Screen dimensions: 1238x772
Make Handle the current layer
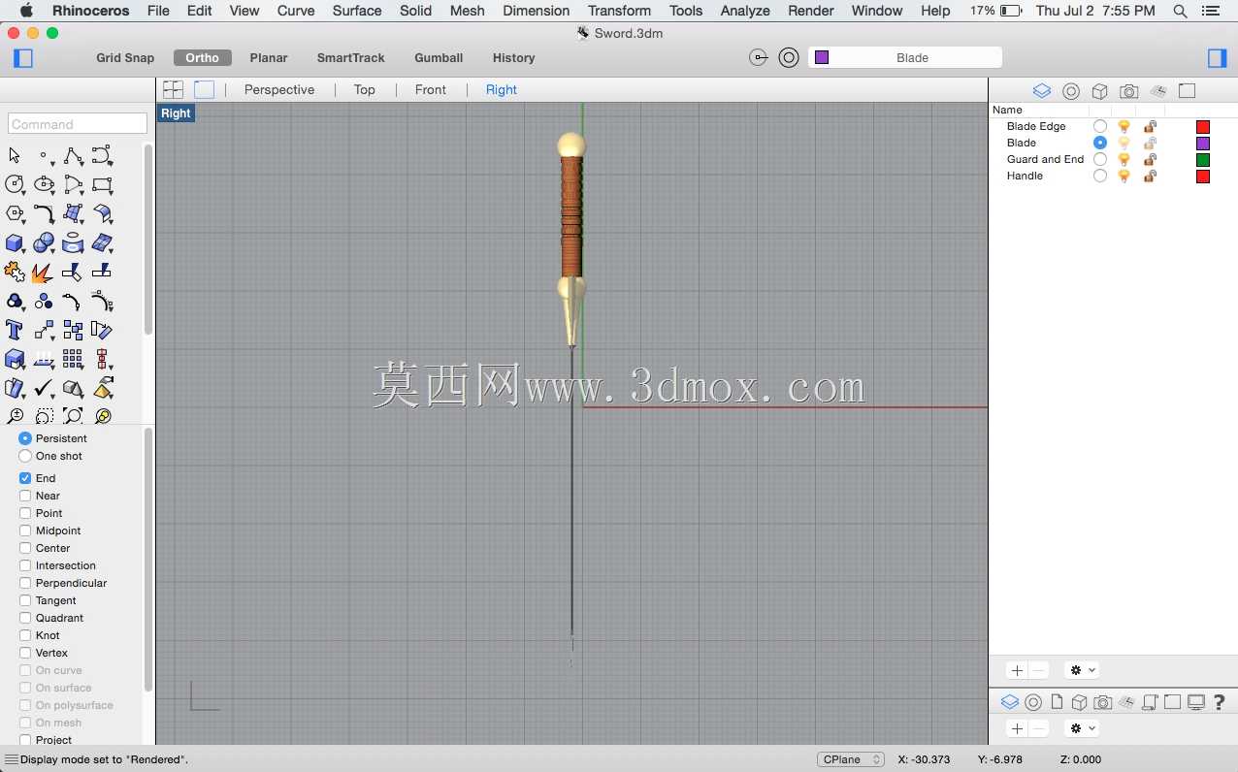tap(1099, 176)
